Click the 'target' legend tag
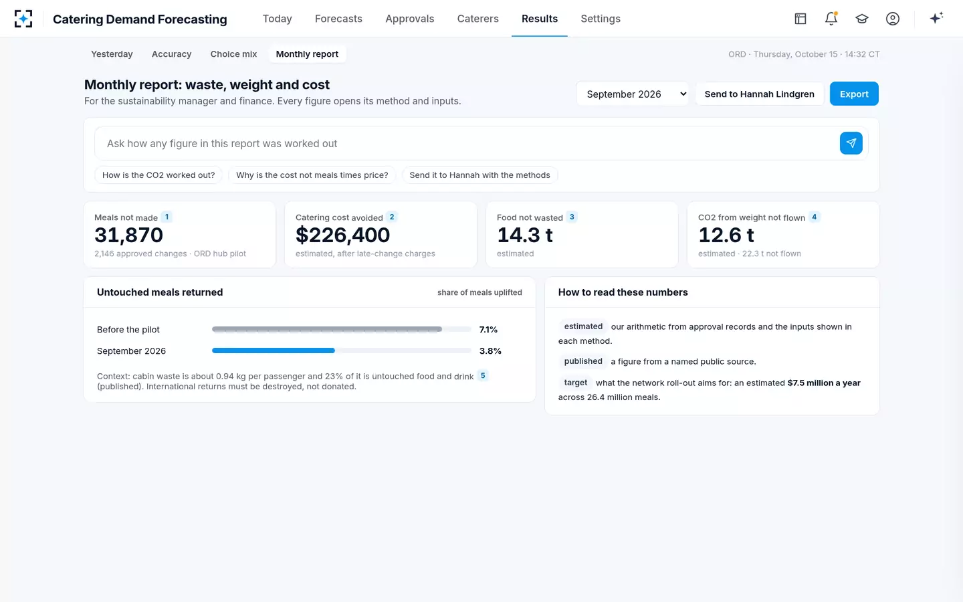The height and width of the screenshot is (602, 963). [575, 383]
